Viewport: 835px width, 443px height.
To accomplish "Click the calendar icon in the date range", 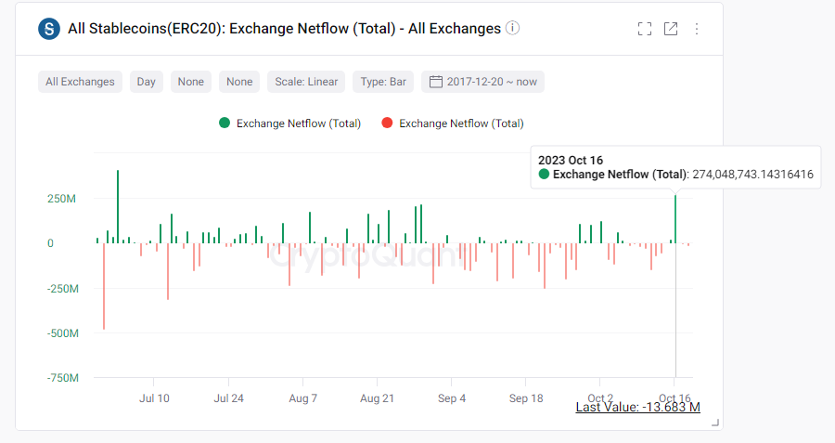I will 436,82.
